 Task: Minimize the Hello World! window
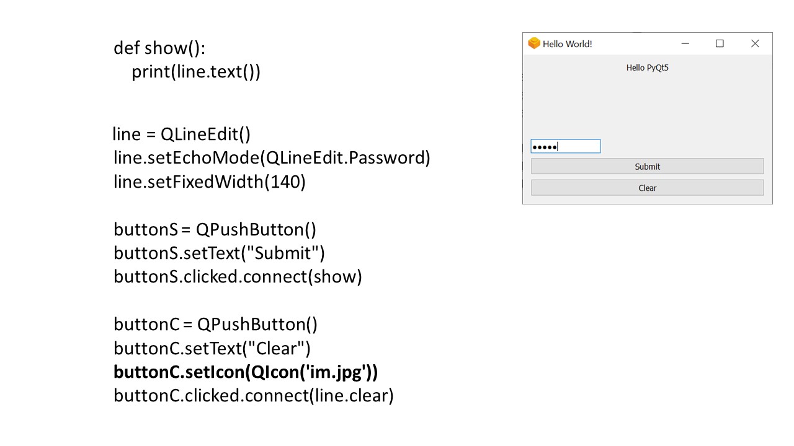click(x=685, y=43)
